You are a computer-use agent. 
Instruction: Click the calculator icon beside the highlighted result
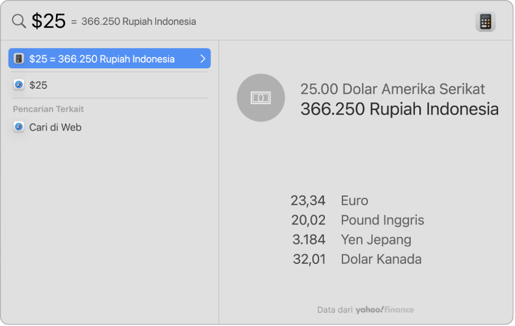pyautogui.click(x=18, y=58)
